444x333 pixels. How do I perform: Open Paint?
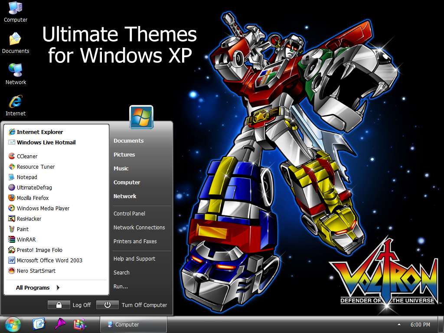(x=23, y=229)
